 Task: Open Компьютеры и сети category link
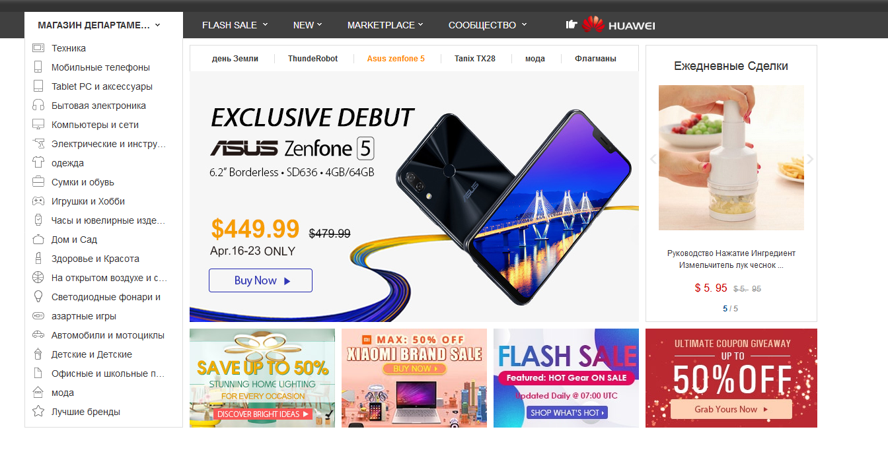click(95, 125)
